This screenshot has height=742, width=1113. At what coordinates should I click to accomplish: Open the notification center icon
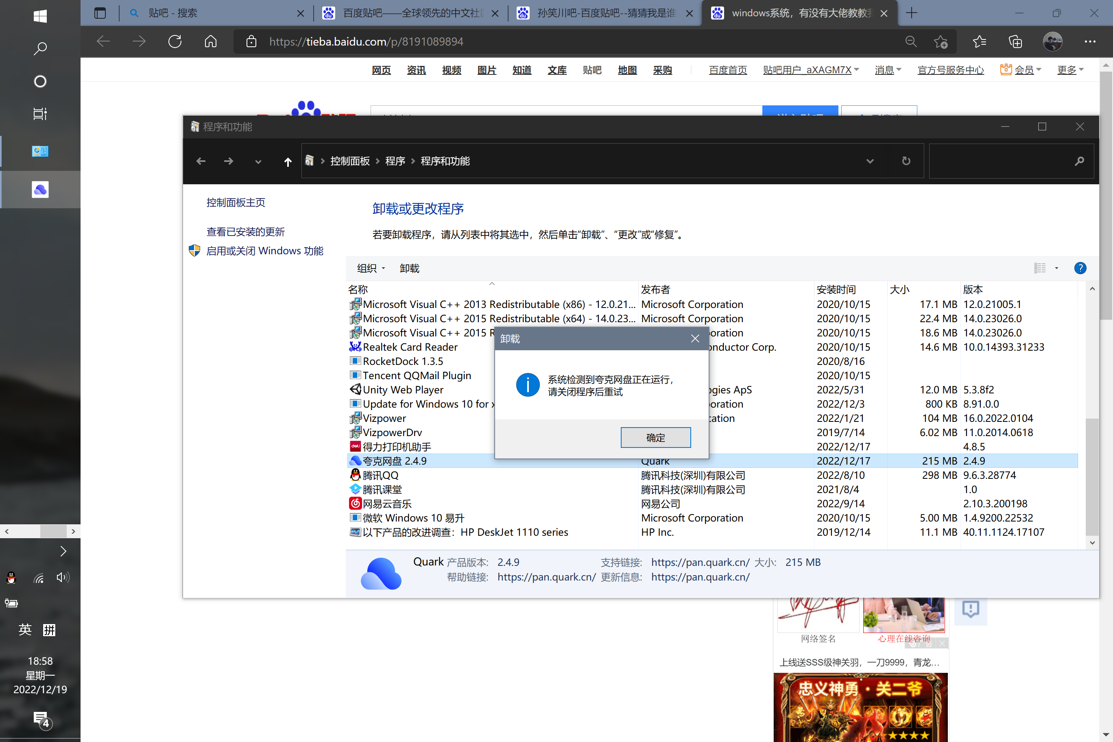click(42, 720)
